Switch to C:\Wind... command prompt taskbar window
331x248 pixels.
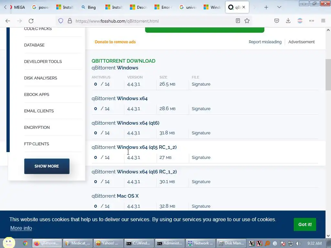(x=139, y=243)
